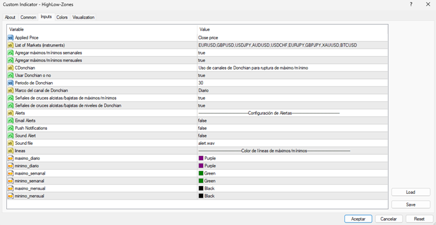Select the Periodo de Donchian variable name
This screenshot has width=436, height=225.
34,83
